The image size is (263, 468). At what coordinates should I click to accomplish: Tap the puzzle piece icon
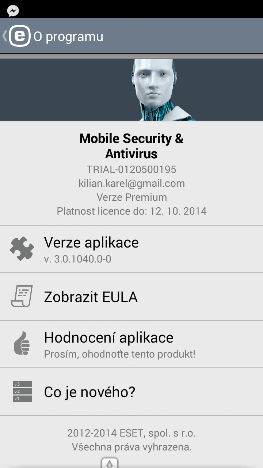click(x=22, y=249)
